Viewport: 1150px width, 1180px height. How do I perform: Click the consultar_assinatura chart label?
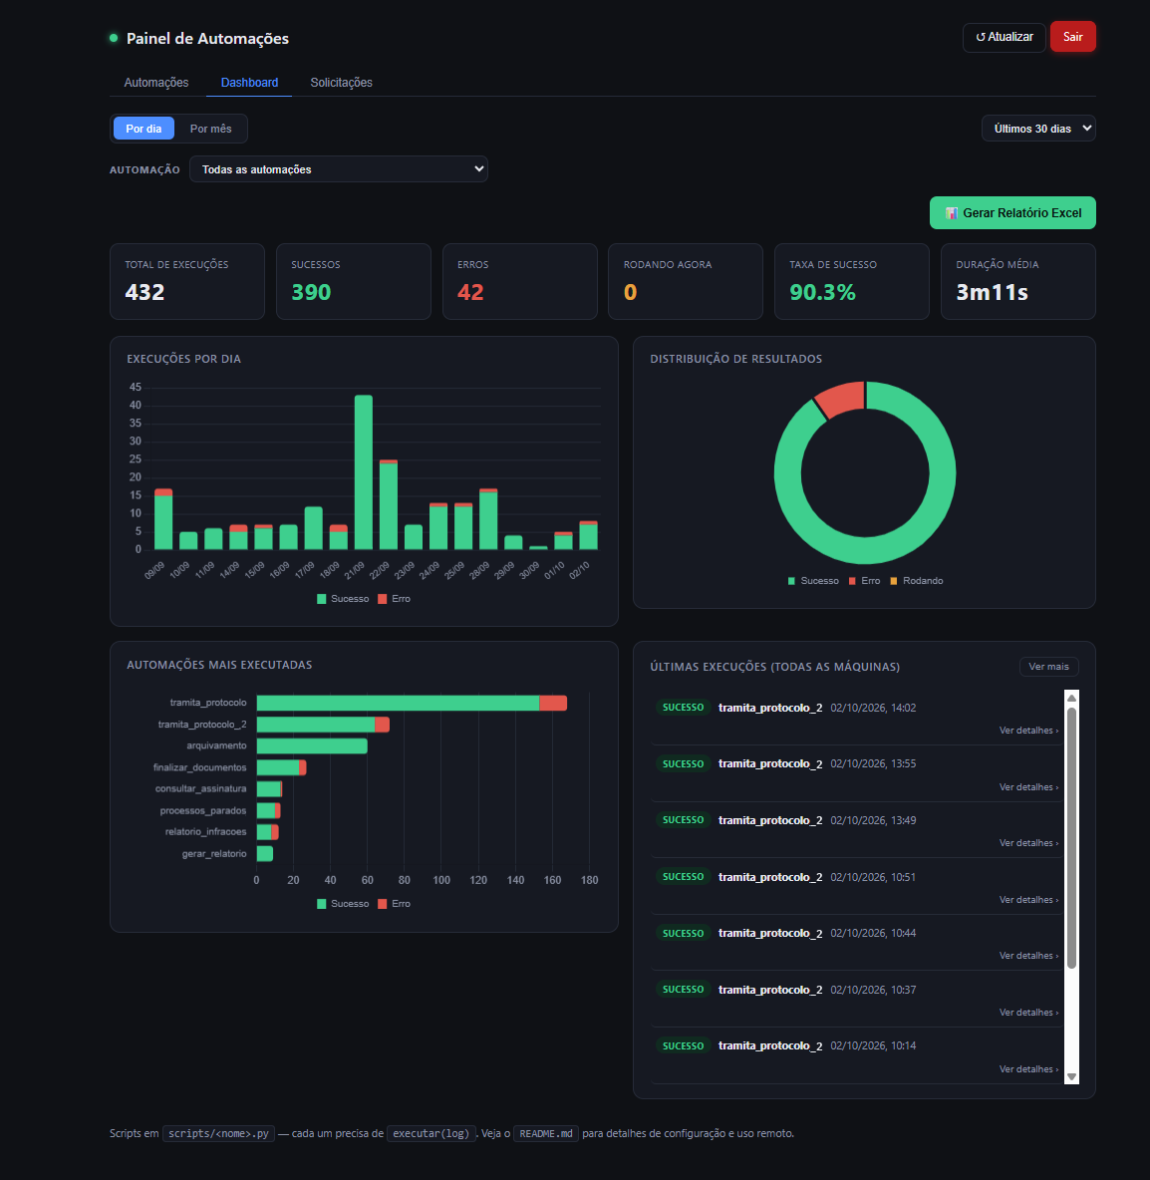(x=200, y=788)
